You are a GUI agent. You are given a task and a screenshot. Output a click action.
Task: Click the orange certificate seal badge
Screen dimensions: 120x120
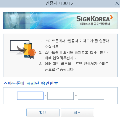32,54
